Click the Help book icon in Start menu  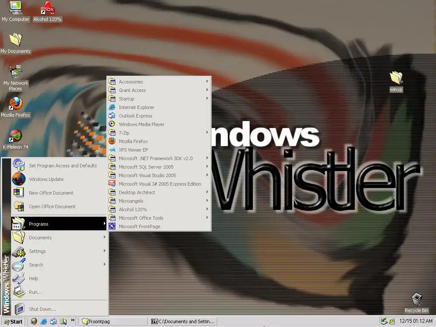point(19,278)
